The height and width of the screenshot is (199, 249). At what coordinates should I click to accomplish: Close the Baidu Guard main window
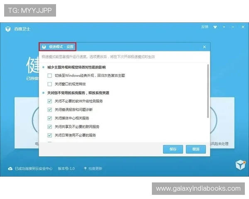243,27
